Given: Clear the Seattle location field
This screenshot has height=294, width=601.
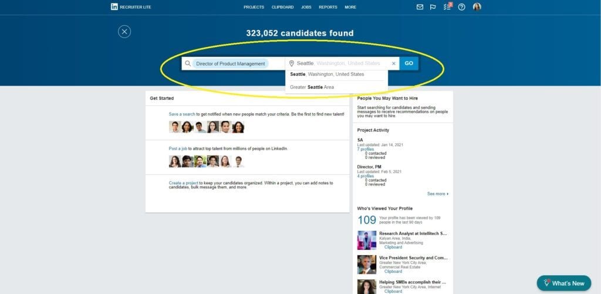Looking at the screenshot, I should (393, 63).
